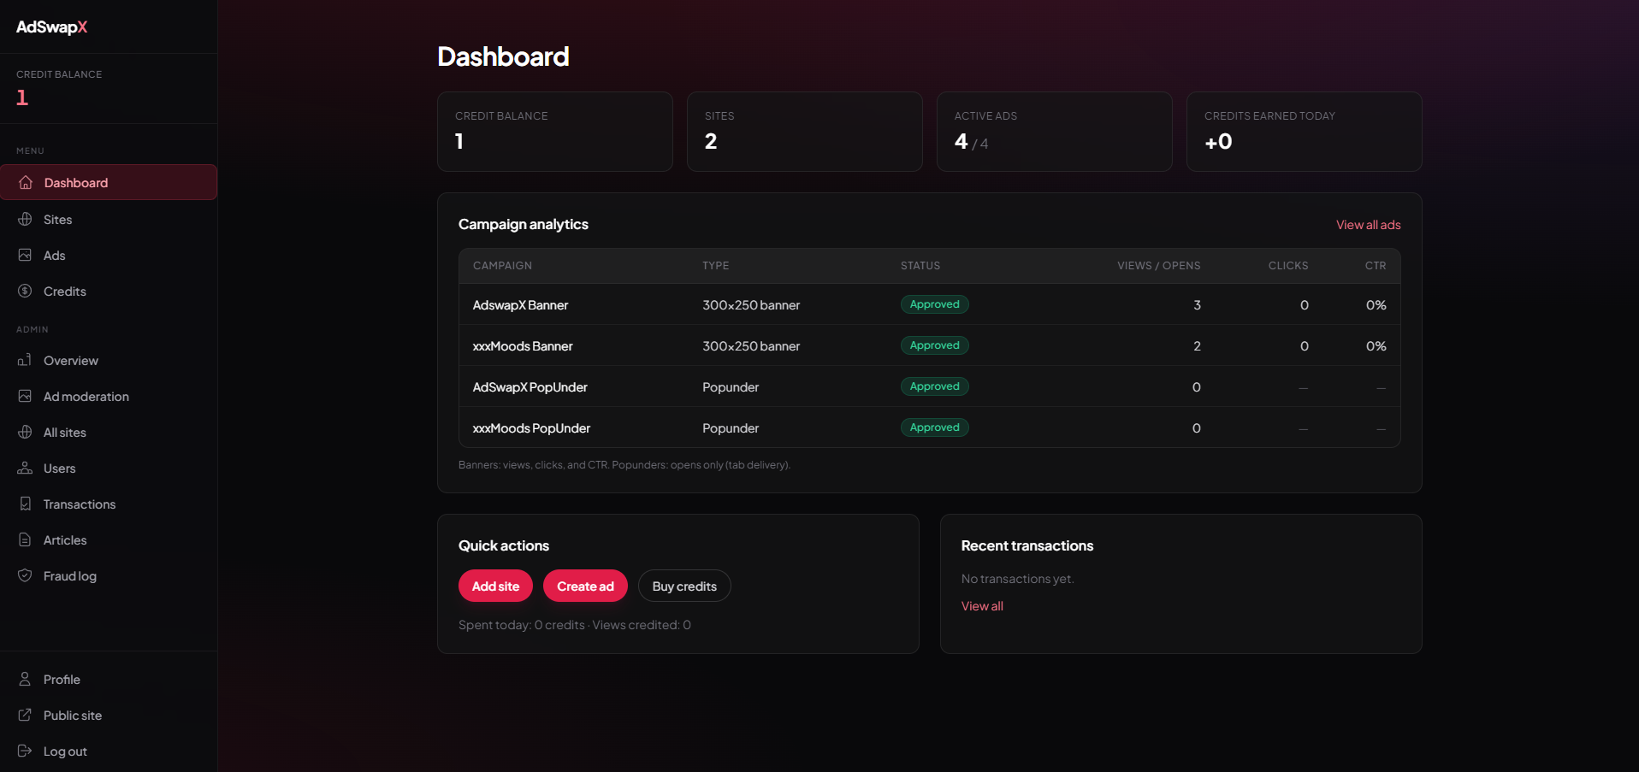
Task: Click the View all ads link
Action: pos(1368,225)
